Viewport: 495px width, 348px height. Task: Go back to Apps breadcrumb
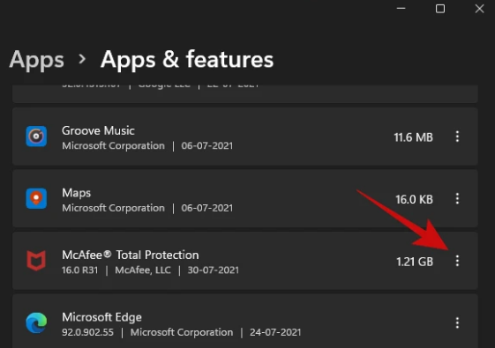click(x=37, y=60)
